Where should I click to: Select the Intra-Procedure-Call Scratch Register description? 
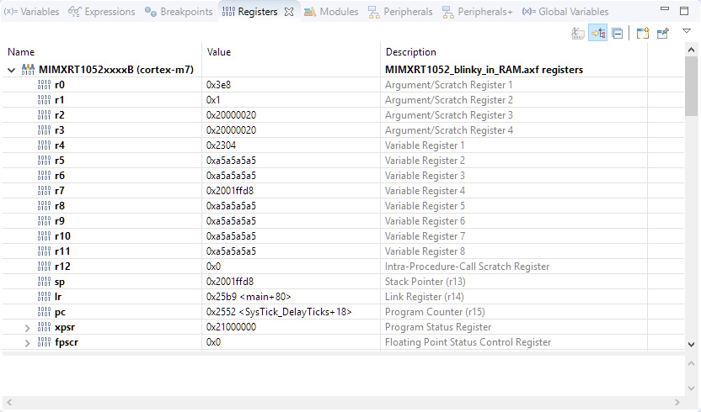click(x=467, y=267)
